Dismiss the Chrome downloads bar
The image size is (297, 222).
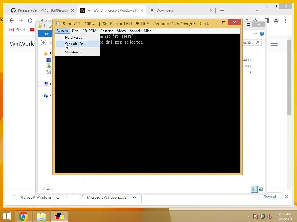tap(286, 197)
